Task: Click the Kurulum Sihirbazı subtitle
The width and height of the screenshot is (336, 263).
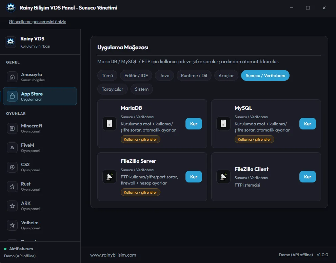Action: (35, 46)
